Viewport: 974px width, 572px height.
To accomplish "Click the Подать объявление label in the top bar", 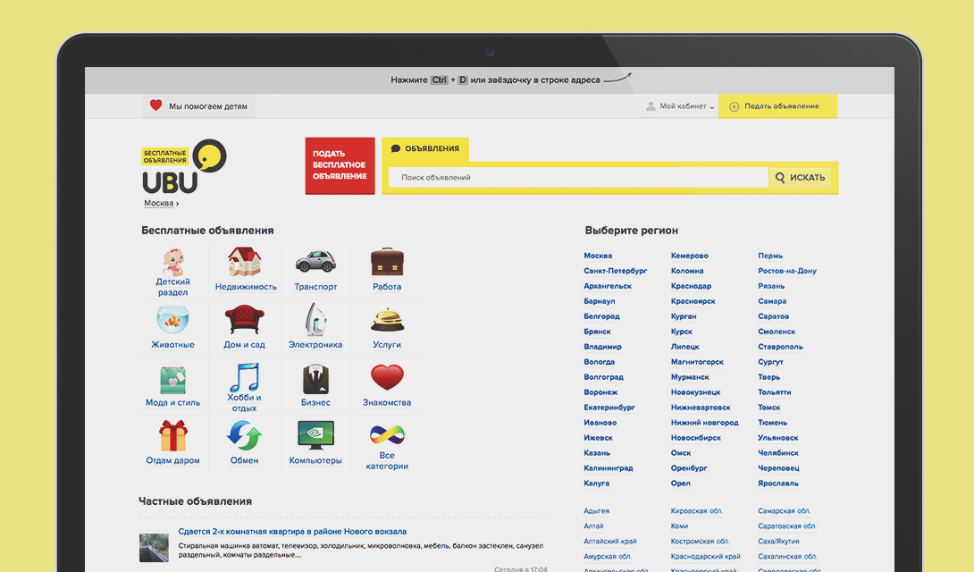I will [782, 106].
